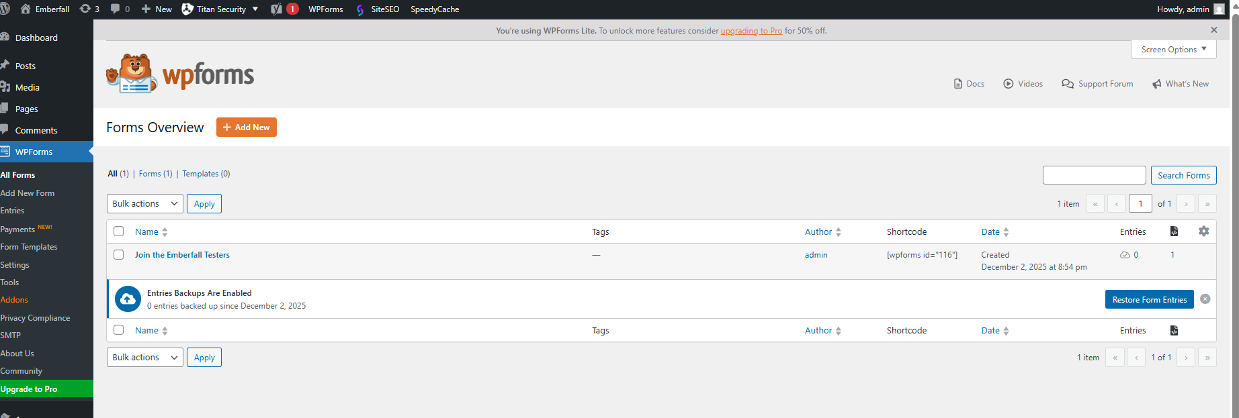Expand Screen Options panel
This screenshot has height=418, width=1239.
(x=1174, y=49)
